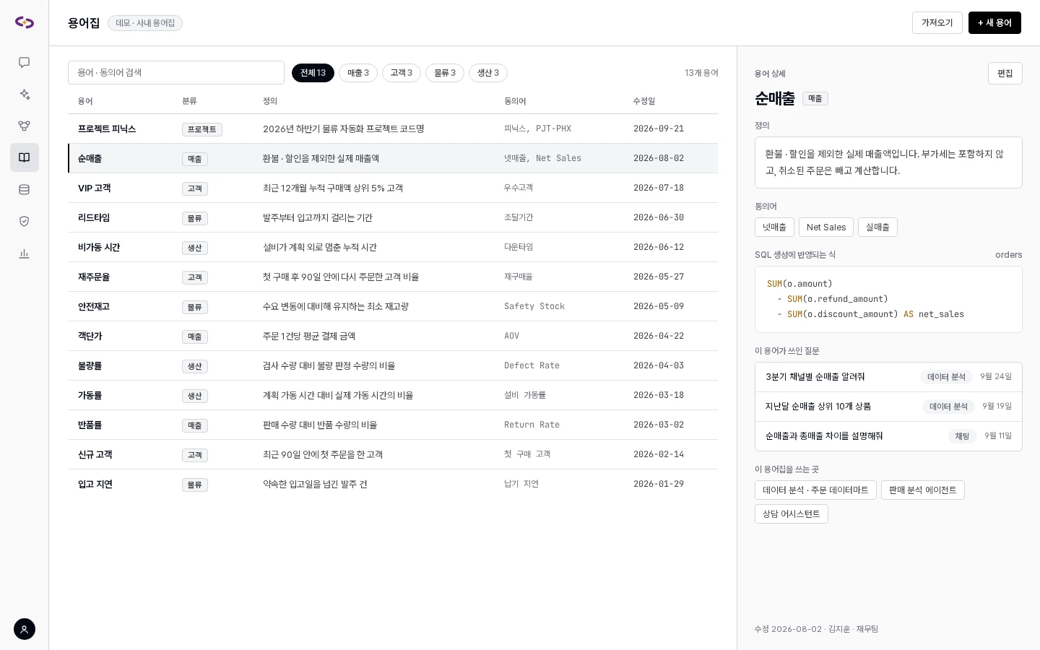The width and height of the screenshot is (1040, 650).
Task: Select the 고객 3 filter tab
Action: 402,73
